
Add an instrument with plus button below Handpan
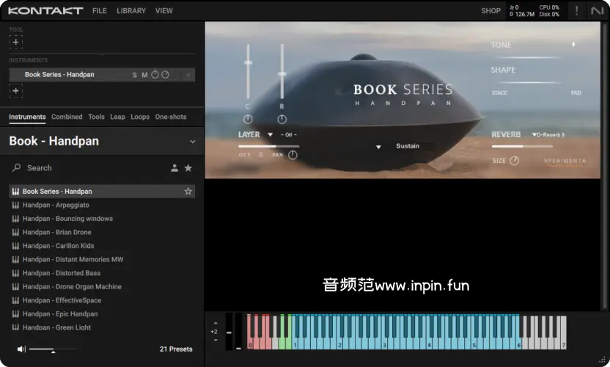pos(15,90)
